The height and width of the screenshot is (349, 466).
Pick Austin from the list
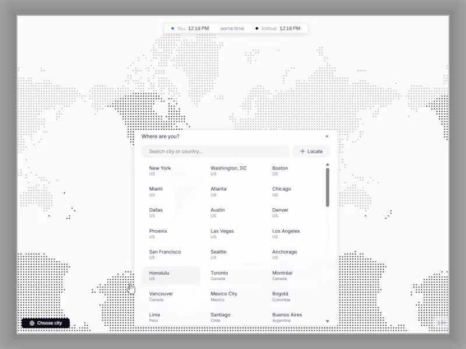pos(232,212)
